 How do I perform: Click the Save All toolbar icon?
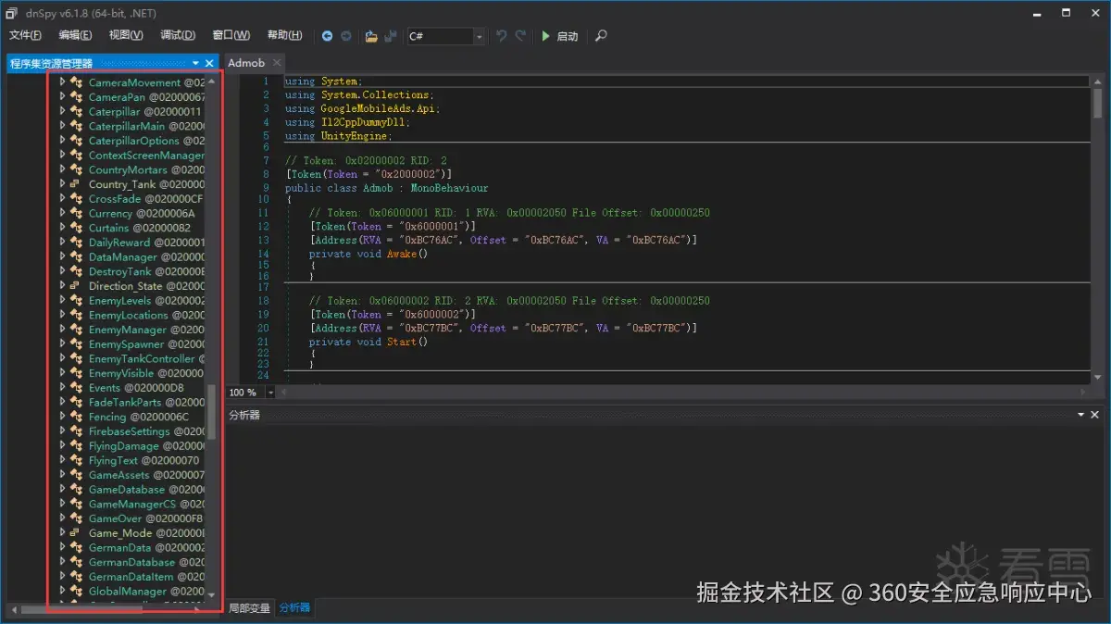(x=391, y=36)
